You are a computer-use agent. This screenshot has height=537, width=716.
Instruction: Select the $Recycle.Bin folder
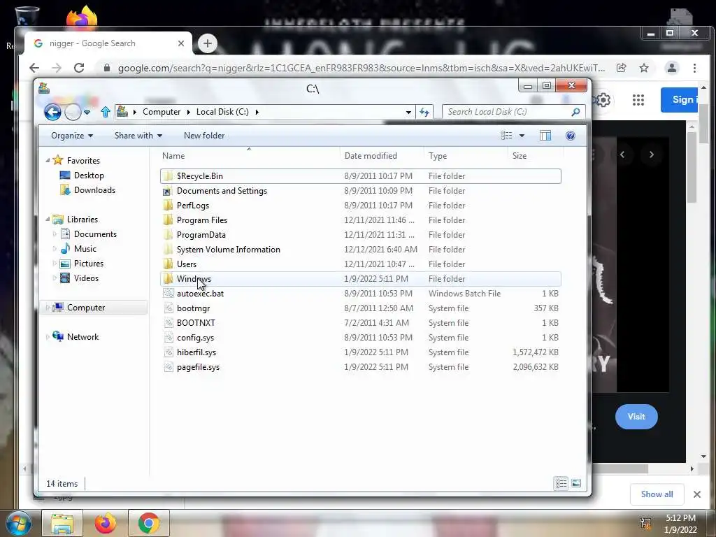360,176
